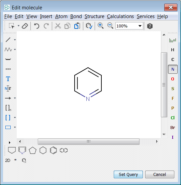Cut selection with scissors icon

click(58, 26)
